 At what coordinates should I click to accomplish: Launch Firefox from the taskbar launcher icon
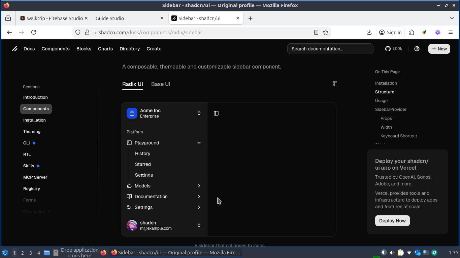coord(103,253)
